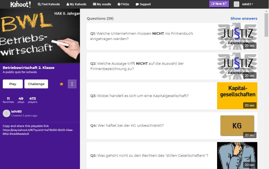Screen dimensions: 269x169
Task: Open the three-dot options menu
Action: point(72,84)
